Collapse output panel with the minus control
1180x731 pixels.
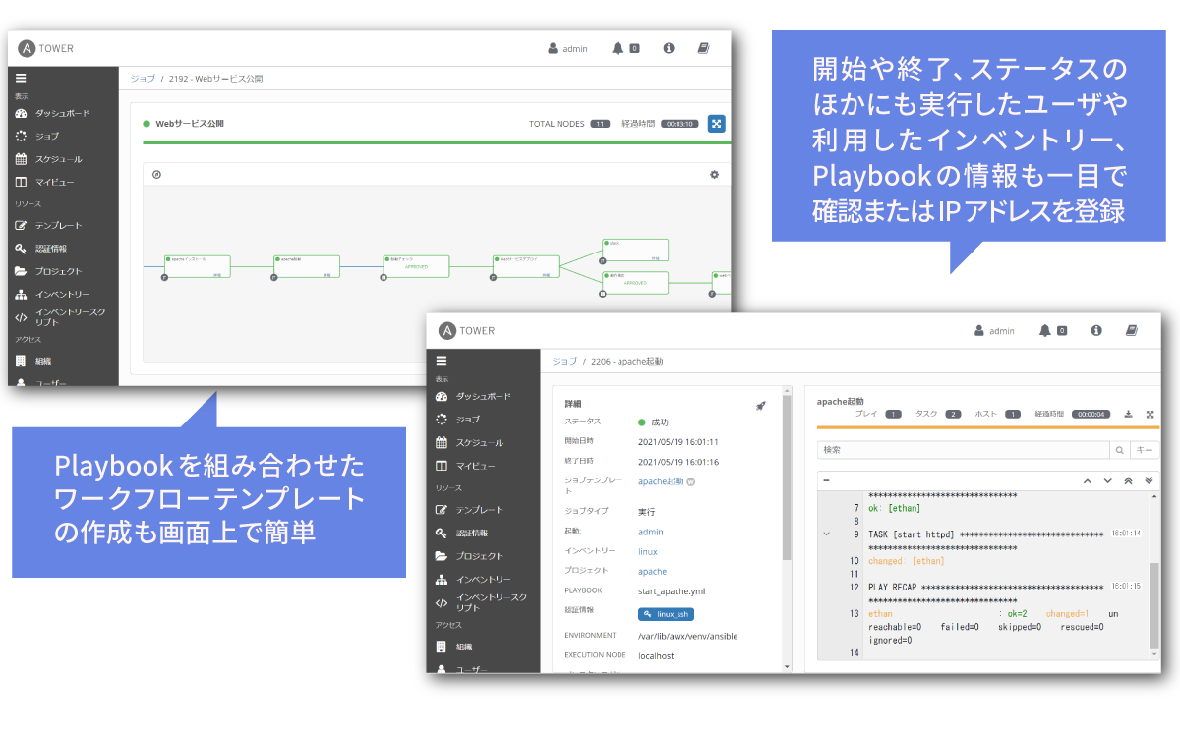click(824, 479)
